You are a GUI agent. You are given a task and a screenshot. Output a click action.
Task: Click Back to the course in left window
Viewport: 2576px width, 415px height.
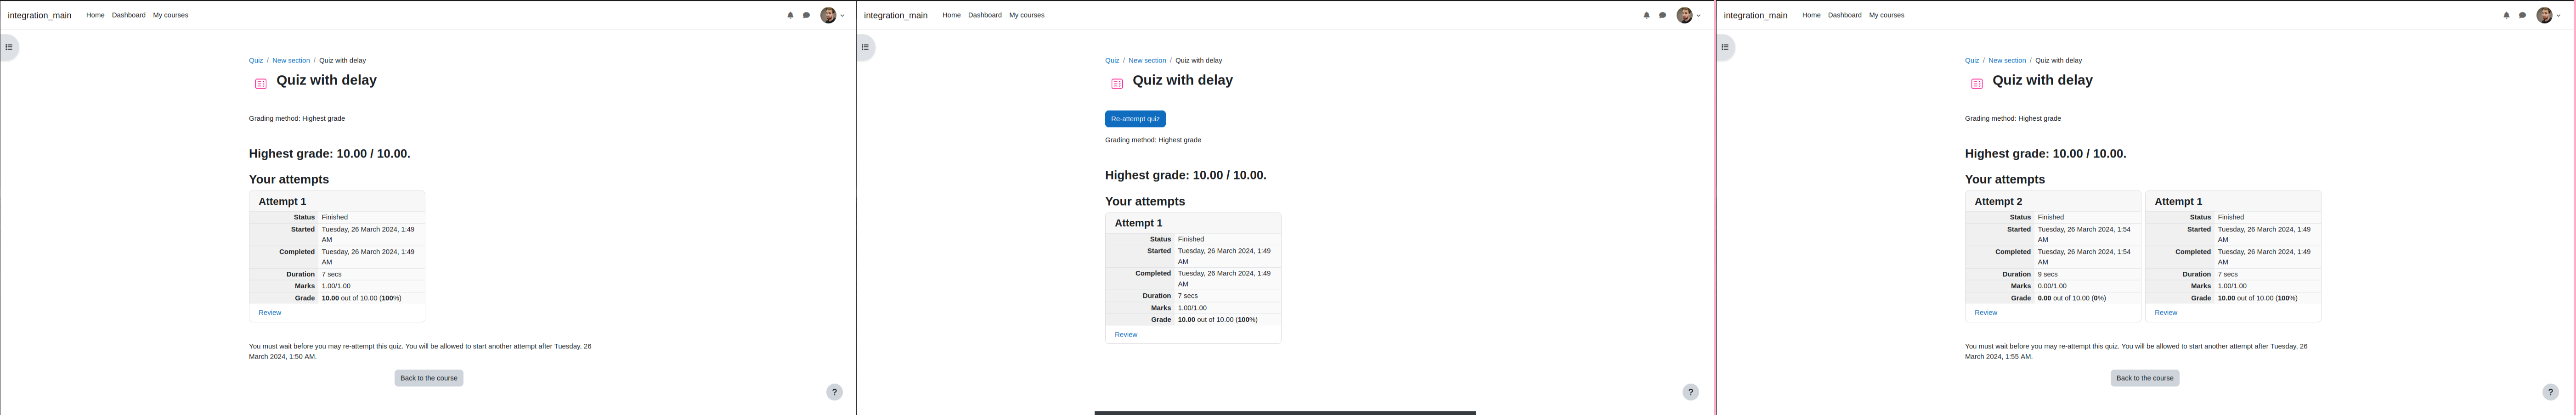click(429, 378)
